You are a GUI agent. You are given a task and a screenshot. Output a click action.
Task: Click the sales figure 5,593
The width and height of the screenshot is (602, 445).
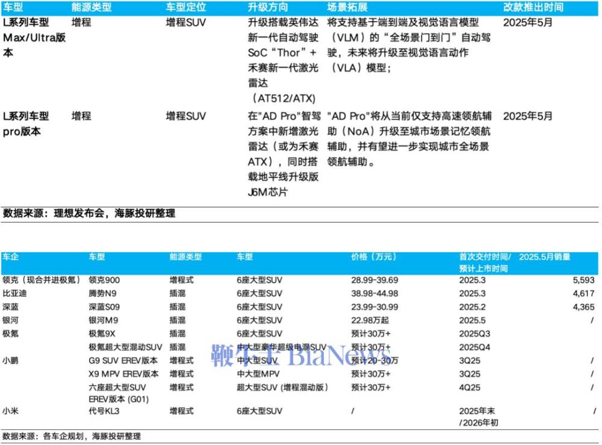click(583, 280)
